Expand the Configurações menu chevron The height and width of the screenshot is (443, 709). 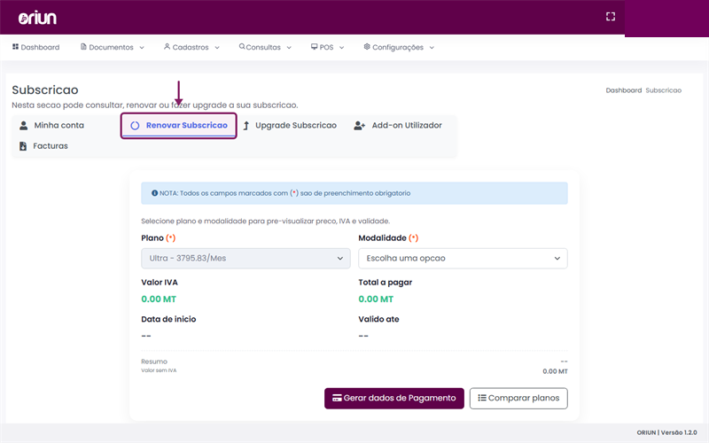click(x=432, y=48)
